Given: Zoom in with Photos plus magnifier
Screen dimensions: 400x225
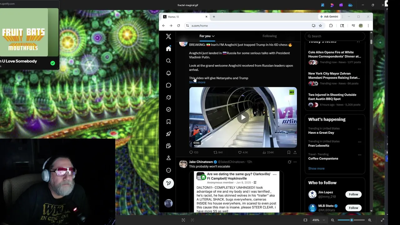Looking at the screenshot, I should tap(369, 220).
